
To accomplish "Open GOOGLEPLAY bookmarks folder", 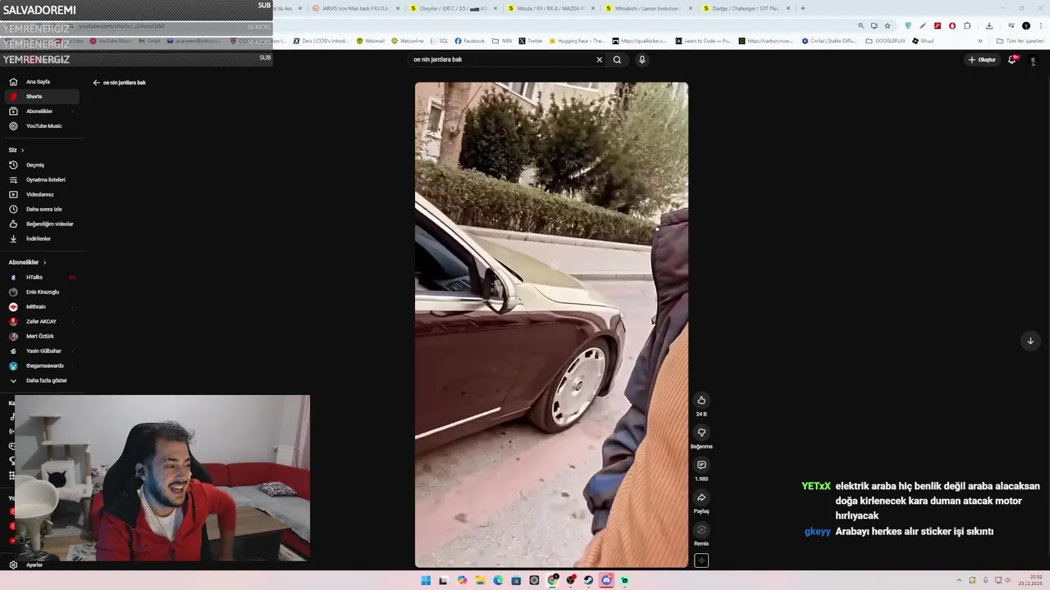I will [x=886, y=41].
